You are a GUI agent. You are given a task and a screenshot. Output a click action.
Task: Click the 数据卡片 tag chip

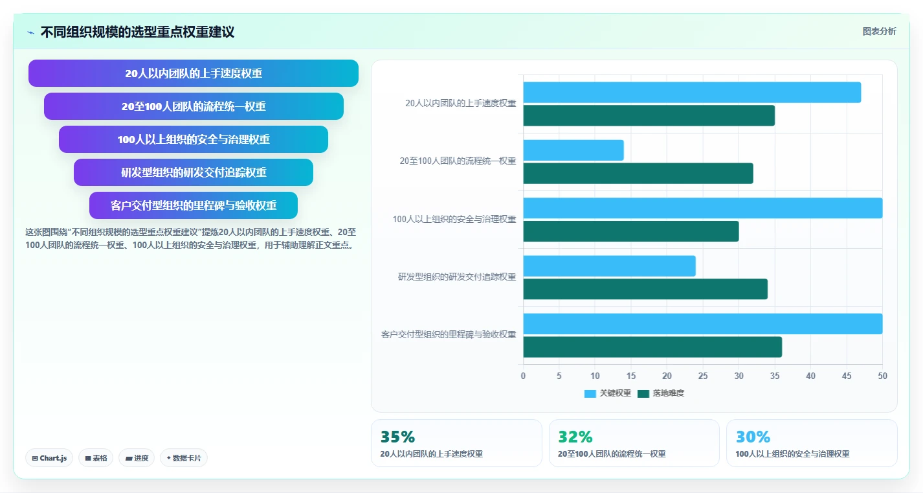tap(184, 458)
